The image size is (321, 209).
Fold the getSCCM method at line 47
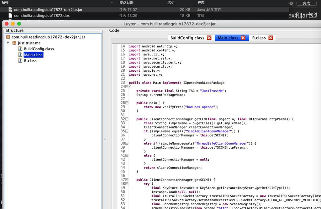[x=127, y=180]
